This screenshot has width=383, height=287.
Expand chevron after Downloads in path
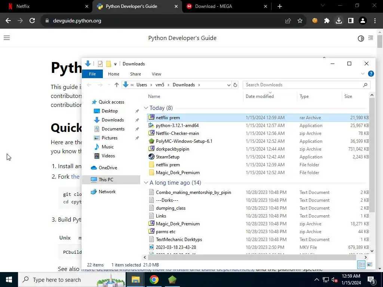[199, 85]
